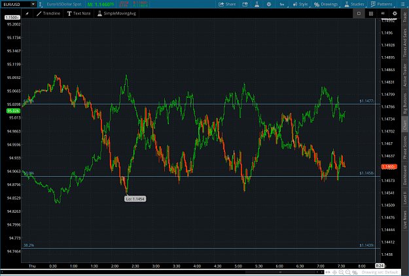Select the Chart side tab
The width and height of the screenshot is (409, 276).
pyautogui.click(x=405, y=125)
